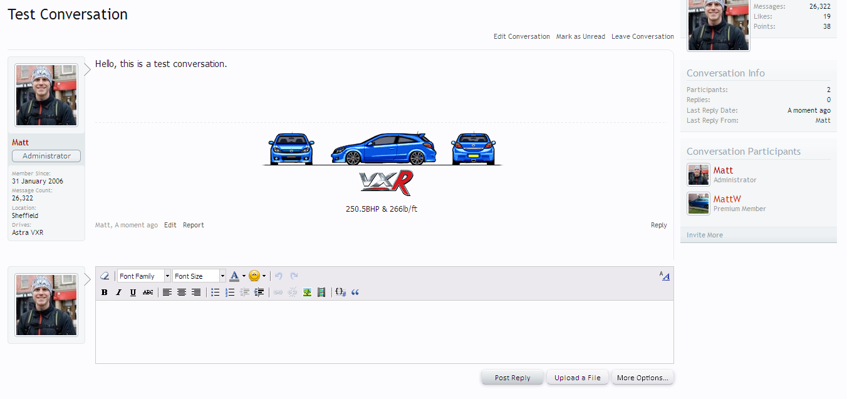The width and height of the screenshot is (847, 399).
Task: Insert an unordered bullet list
Action: pyautogui.click(x=215, y=292)
